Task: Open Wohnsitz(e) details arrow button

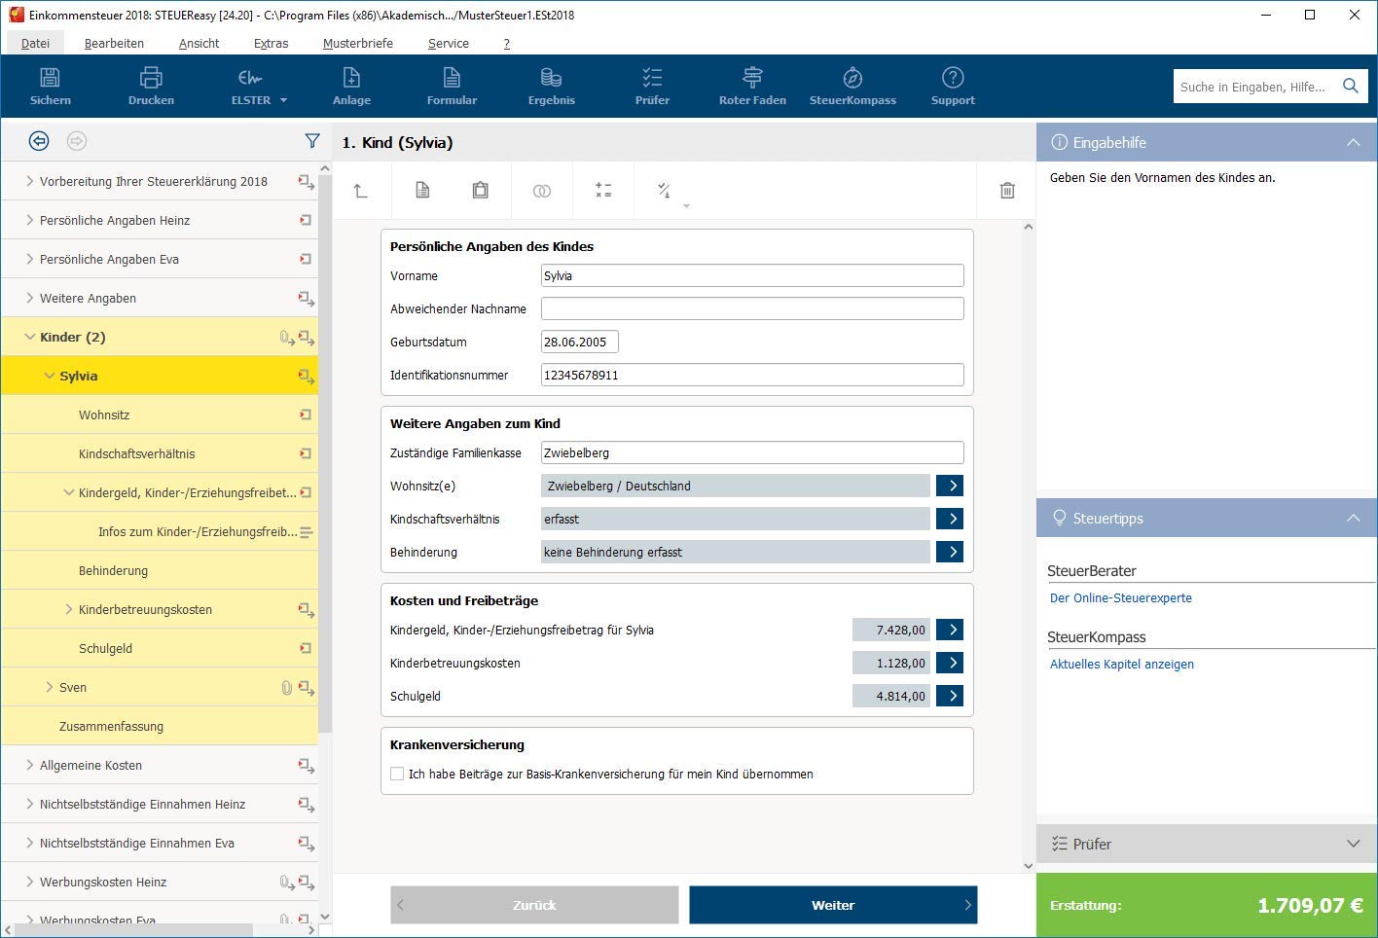Action: pyautogui.click(x=950, y=486)
